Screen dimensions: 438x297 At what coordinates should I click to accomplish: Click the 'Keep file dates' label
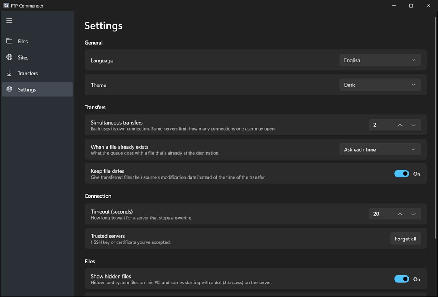point(107,171)
